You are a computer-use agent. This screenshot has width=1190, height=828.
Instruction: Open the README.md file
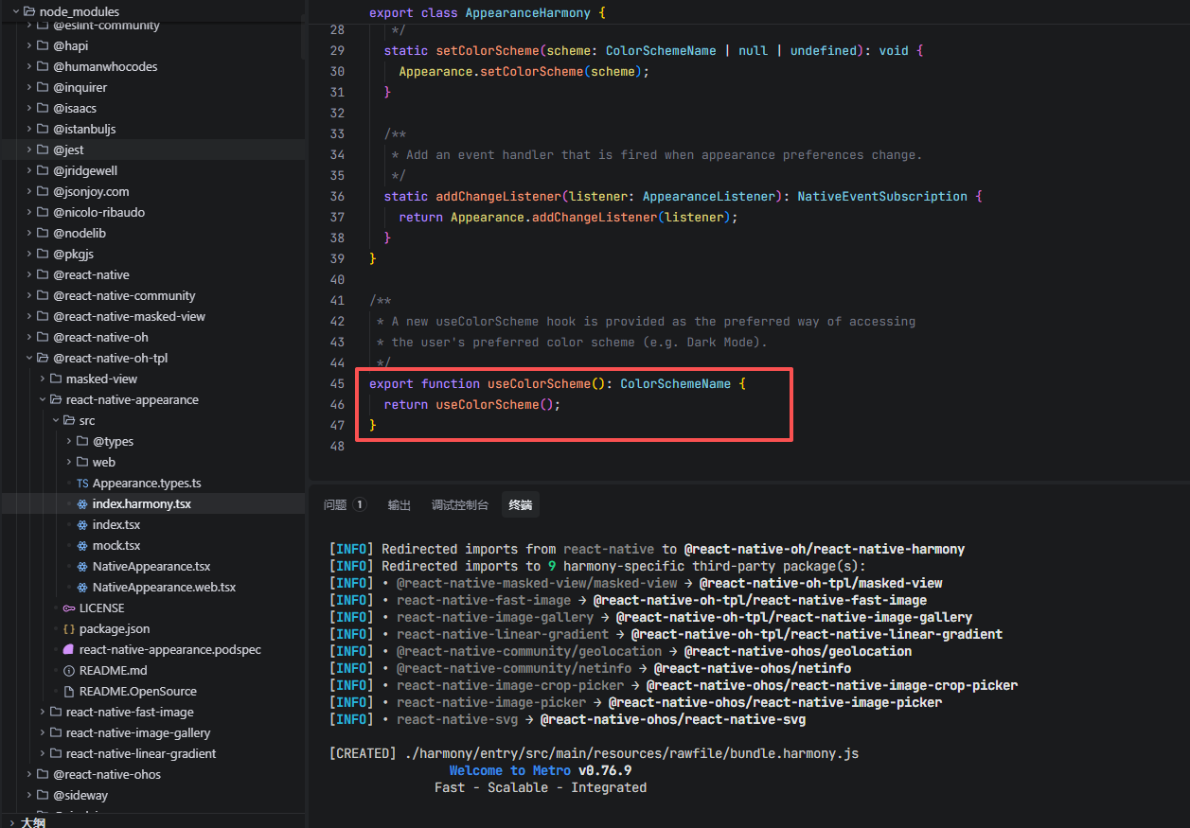(x=114, y=670)
